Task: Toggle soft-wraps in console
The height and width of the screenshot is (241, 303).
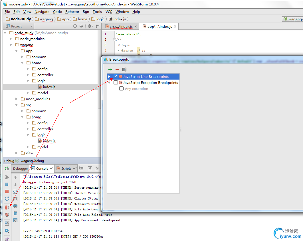Action: pyautogui.click(x=15, y=192)
